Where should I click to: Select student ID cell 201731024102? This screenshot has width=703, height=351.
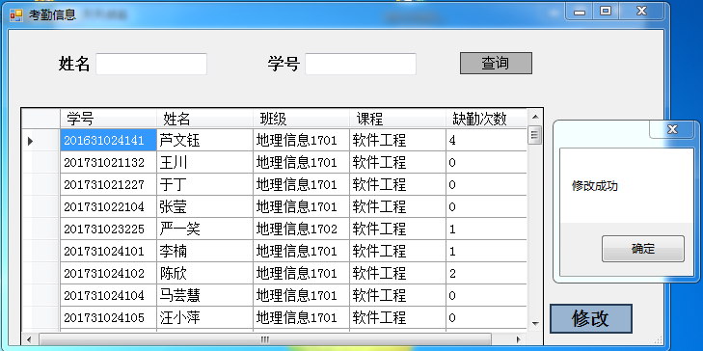tap(109, 274)
